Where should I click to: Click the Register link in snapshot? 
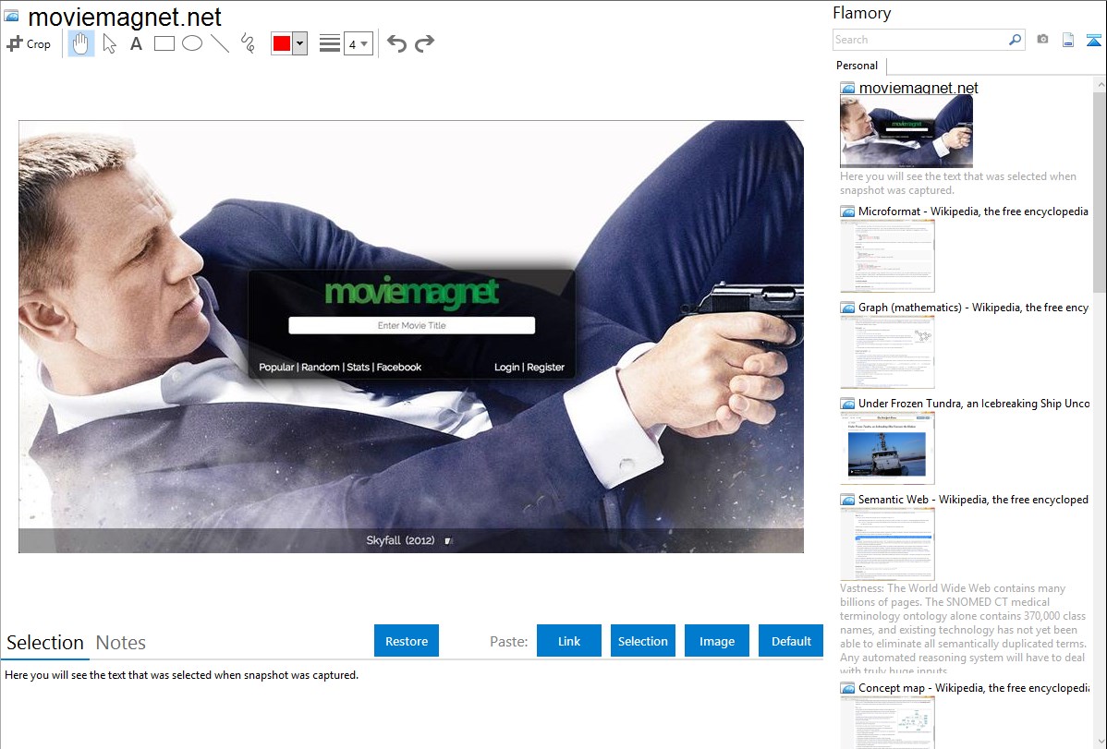(546, 367)
